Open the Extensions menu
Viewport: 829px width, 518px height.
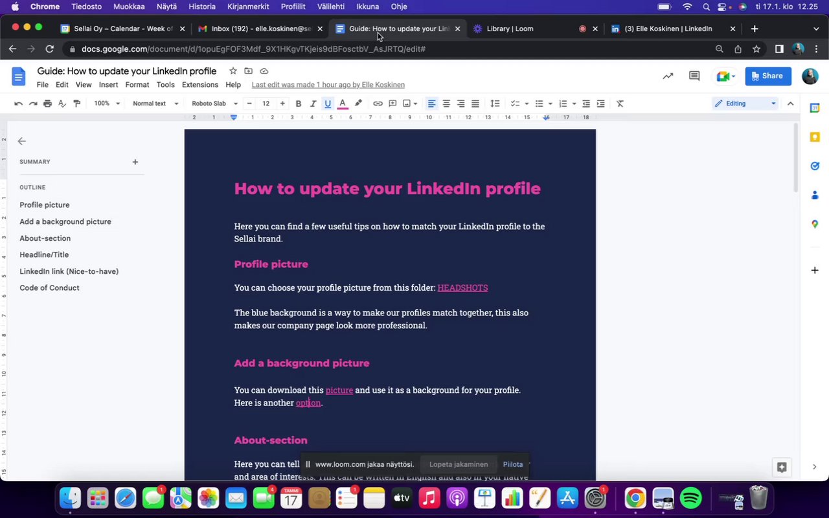pos(200,85)
